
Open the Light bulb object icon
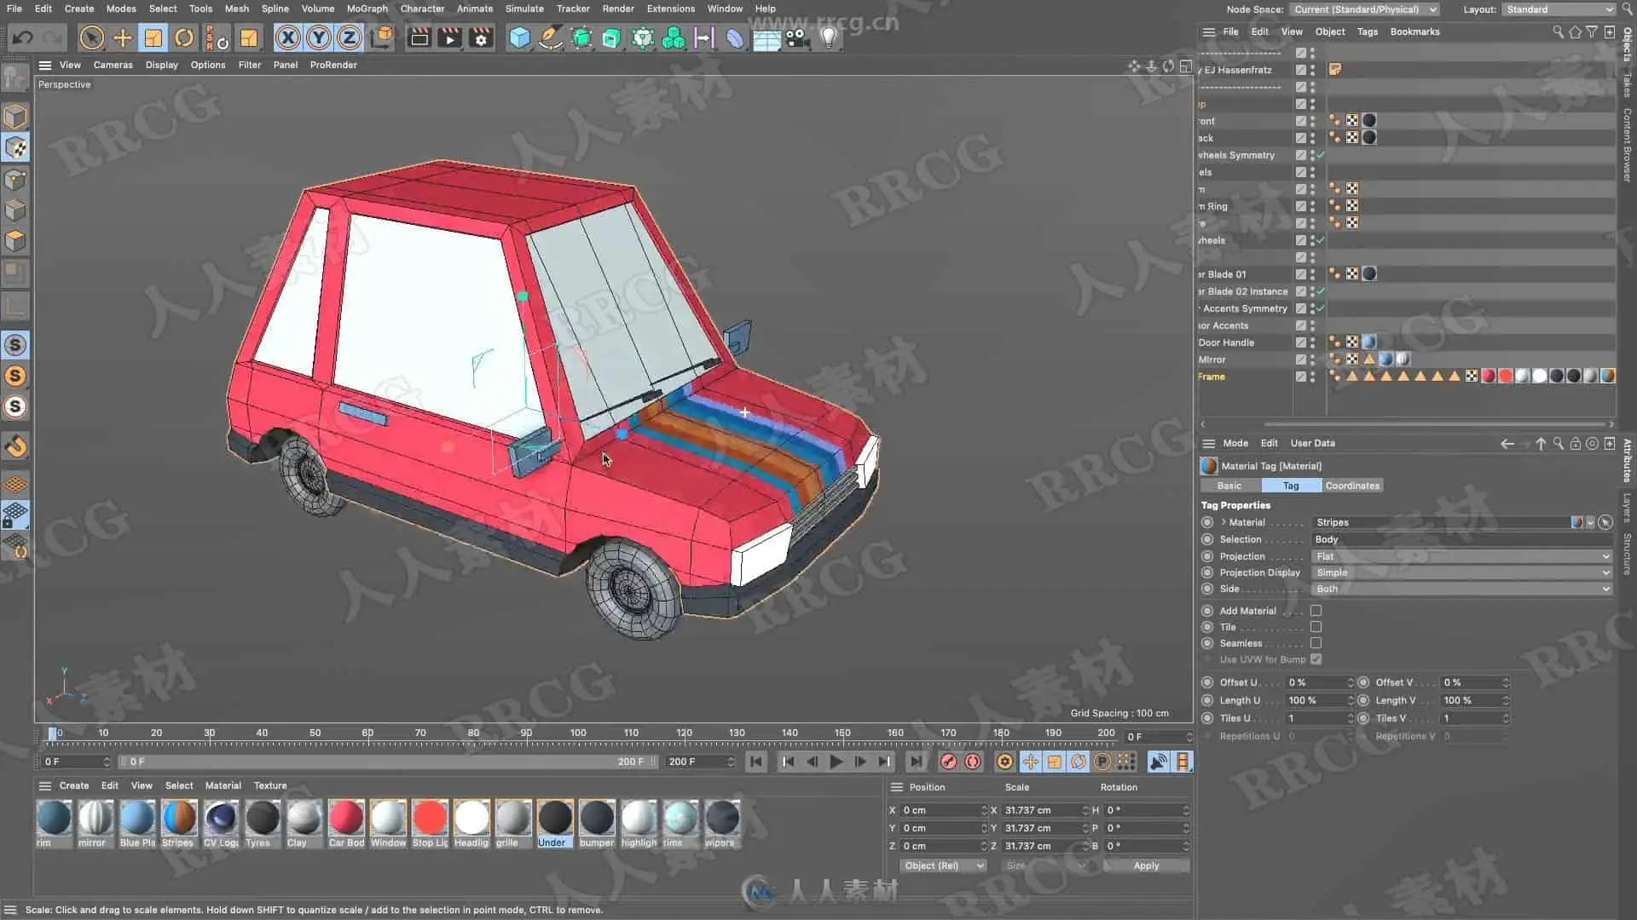click(828, 37)
